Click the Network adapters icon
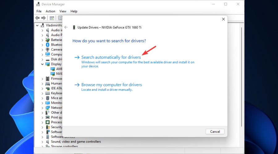This screenshot has width=278, height=154. (x=48, y=108)
